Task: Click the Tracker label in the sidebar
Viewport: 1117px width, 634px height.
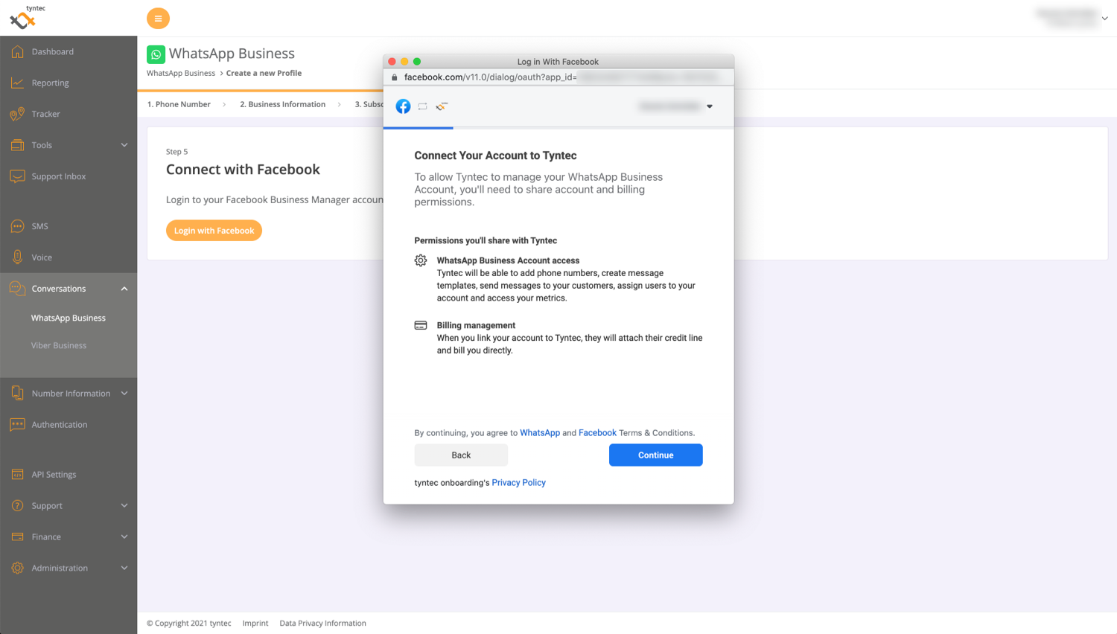Action: pyautogui.click(x=45, y=114)
